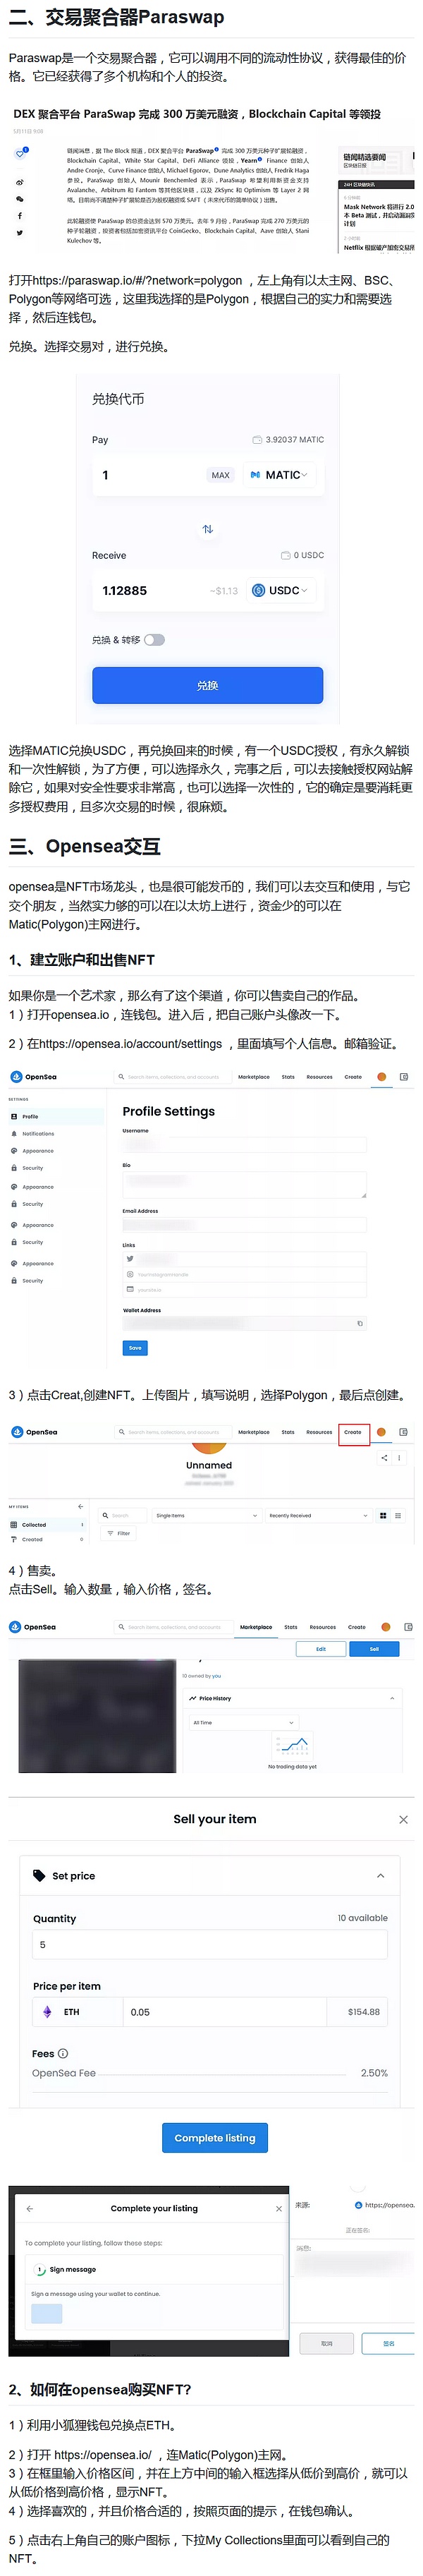This screenshot has height=2576, width=423.
Task: Copy the wallet address in Profile Settings
Action: (360, 1323)
